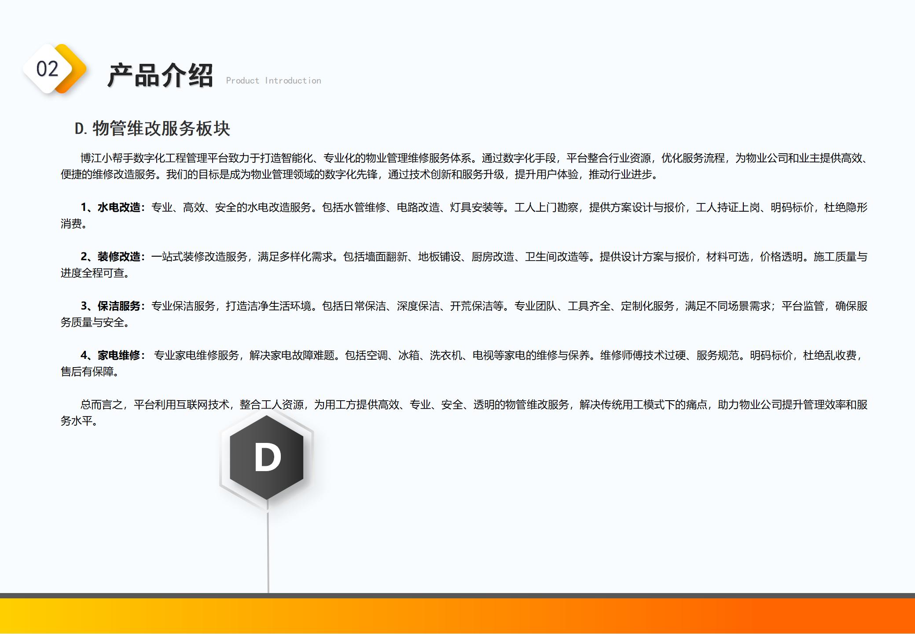Click the 4、家电维修 bold label
This screenshot has height=634, width=915.
pyautogui.click(x=113, y=355)
